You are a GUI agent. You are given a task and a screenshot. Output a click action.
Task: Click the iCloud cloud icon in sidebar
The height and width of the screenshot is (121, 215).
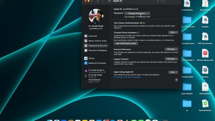(86, 58)
